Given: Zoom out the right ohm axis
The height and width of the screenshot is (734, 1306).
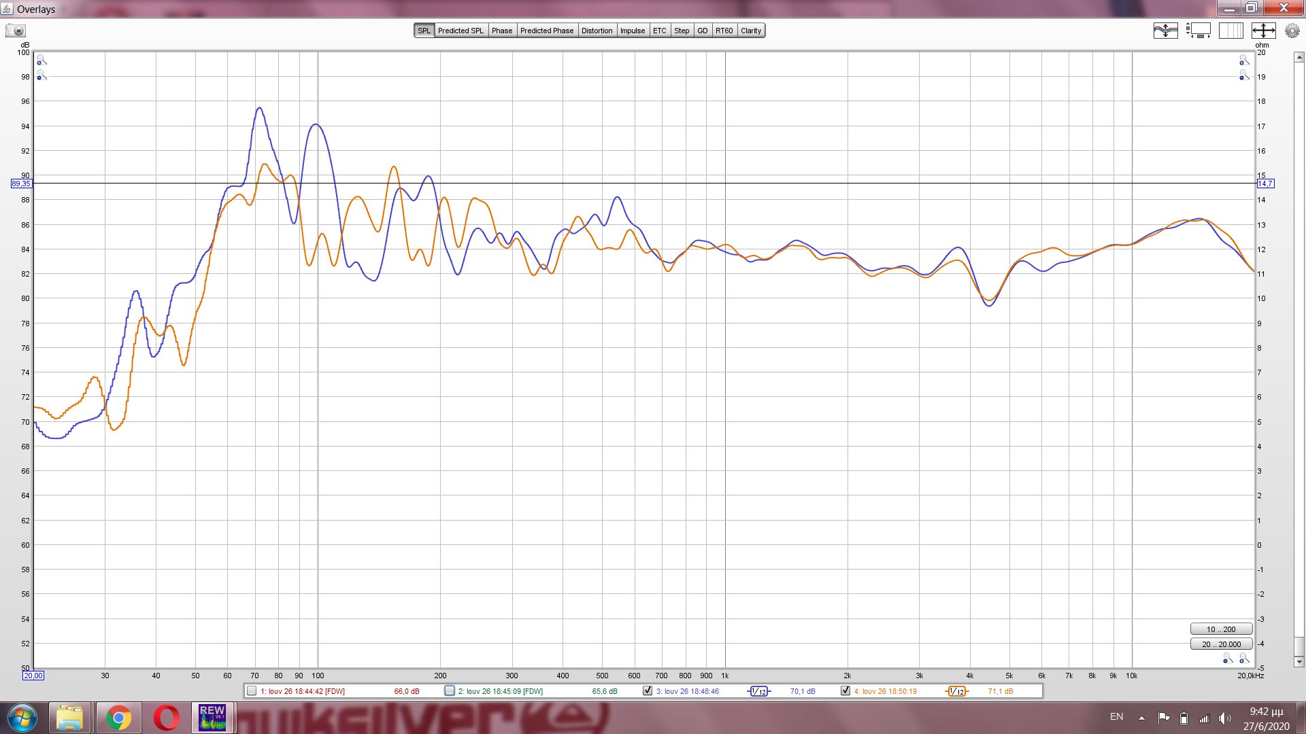Looking at the screenshot, I should point(1244,75).
